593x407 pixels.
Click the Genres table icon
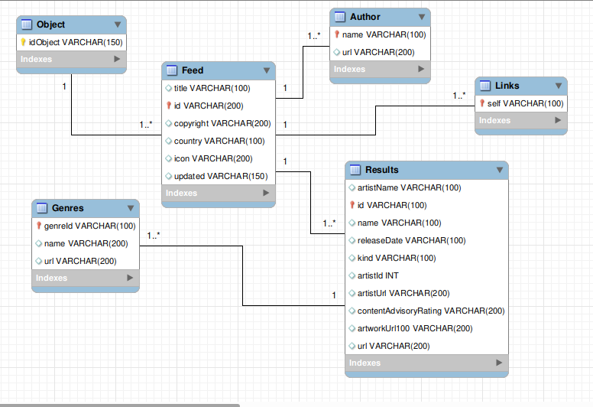[x=42, y=208]
